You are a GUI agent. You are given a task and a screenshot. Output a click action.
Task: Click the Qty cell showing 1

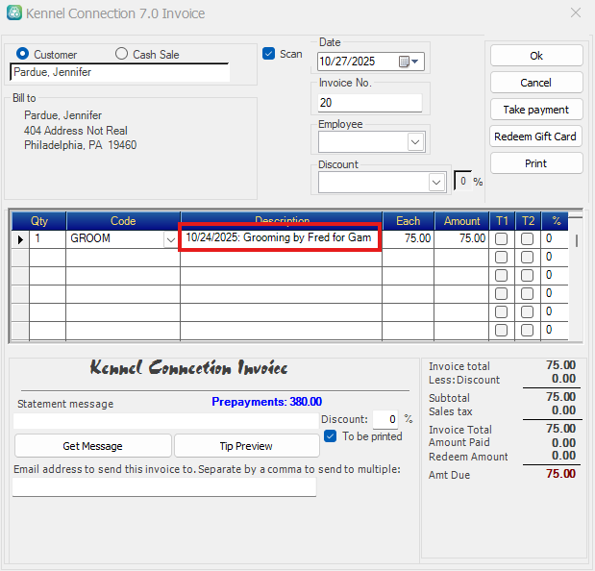[x=47, y=239]
